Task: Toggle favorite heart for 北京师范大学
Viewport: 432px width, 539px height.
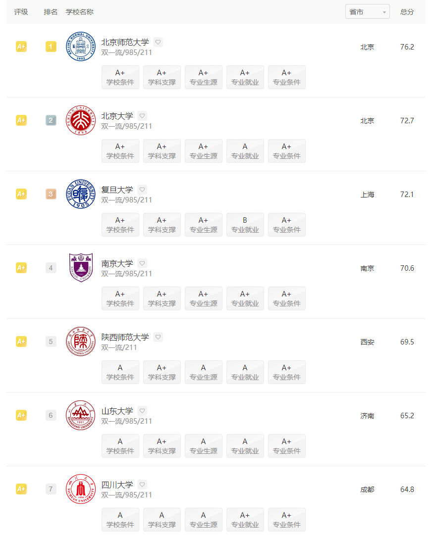Action: pos(158,42)
